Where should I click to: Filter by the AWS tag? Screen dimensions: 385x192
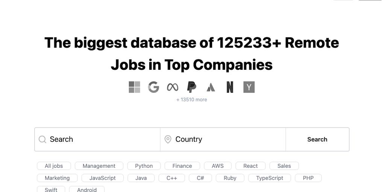218,166
